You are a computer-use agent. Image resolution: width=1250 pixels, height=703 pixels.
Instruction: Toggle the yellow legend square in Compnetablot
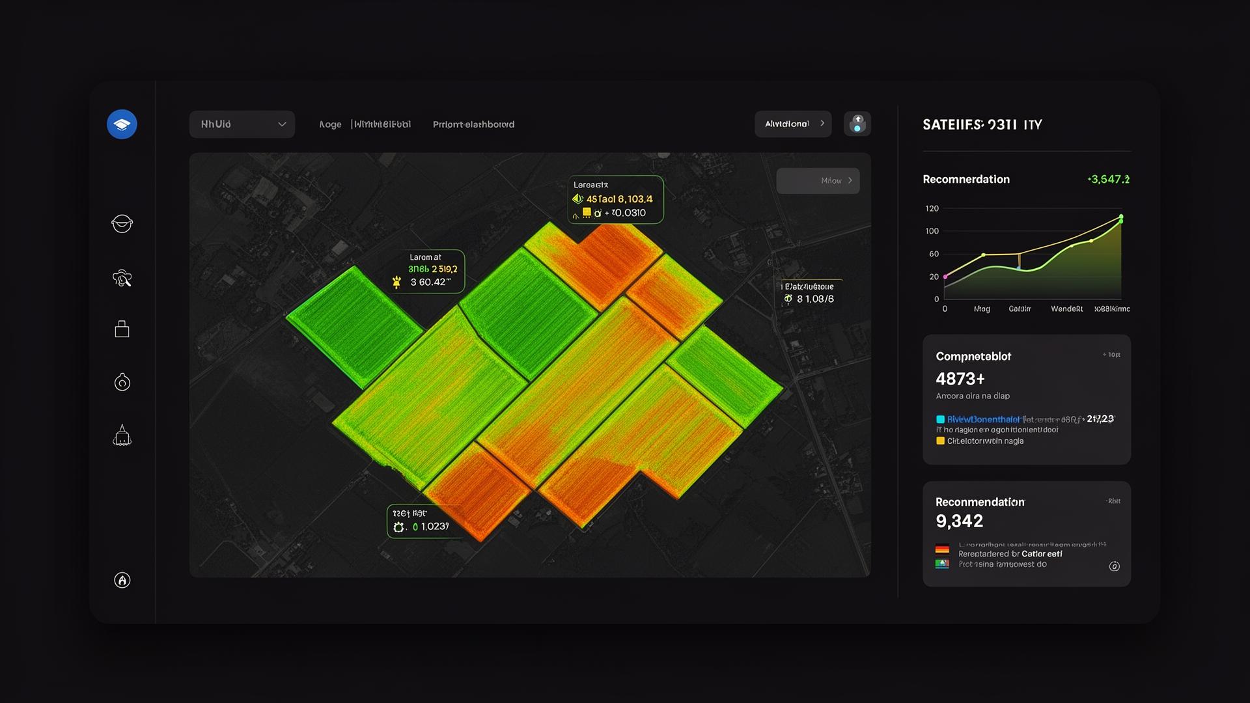click(940, 441)
